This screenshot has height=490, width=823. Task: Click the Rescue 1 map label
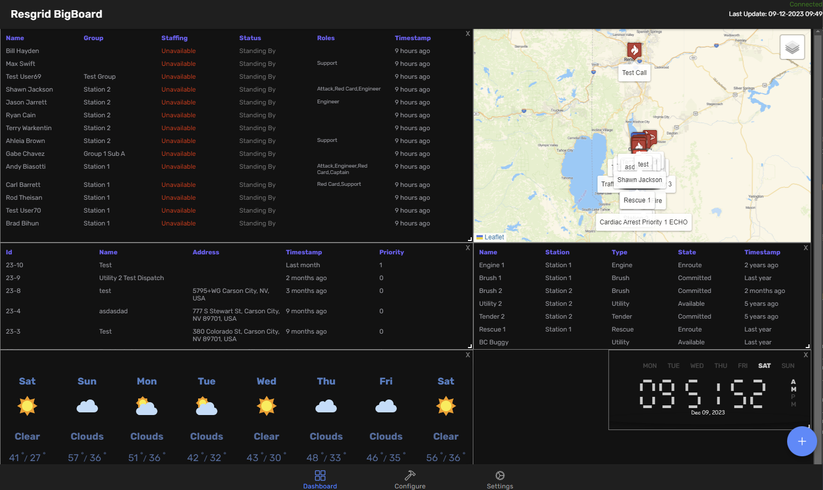point(637,200)
